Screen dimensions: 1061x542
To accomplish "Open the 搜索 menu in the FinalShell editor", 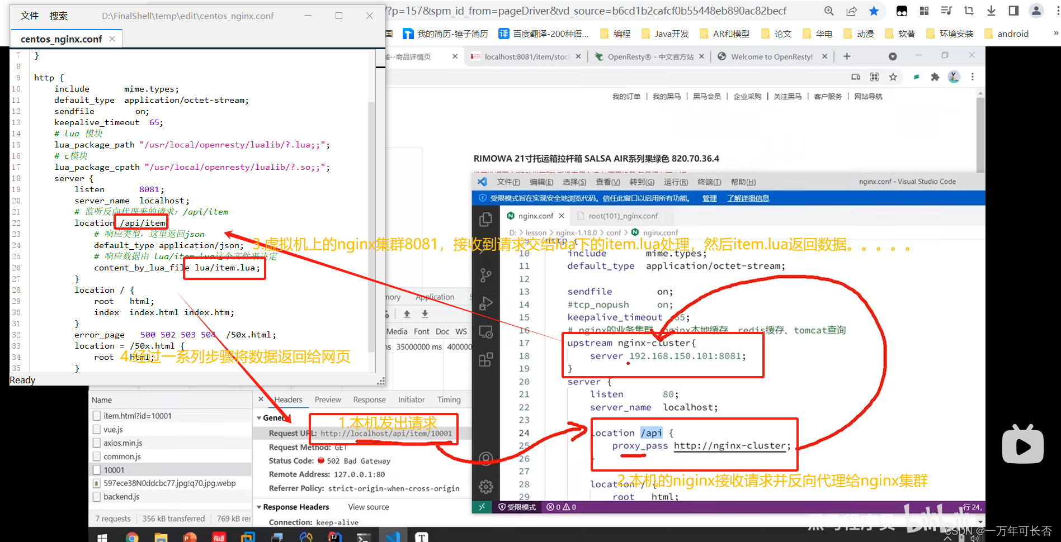I will pos(59,16).
